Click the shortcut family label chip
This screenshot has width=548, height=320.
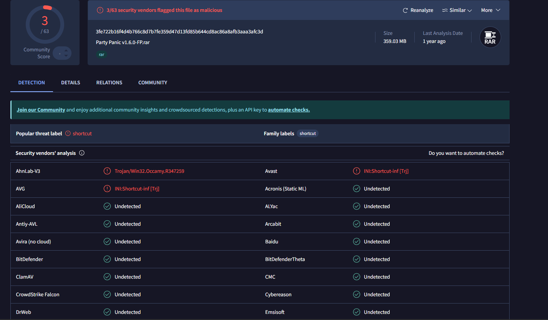click(308, 133)
